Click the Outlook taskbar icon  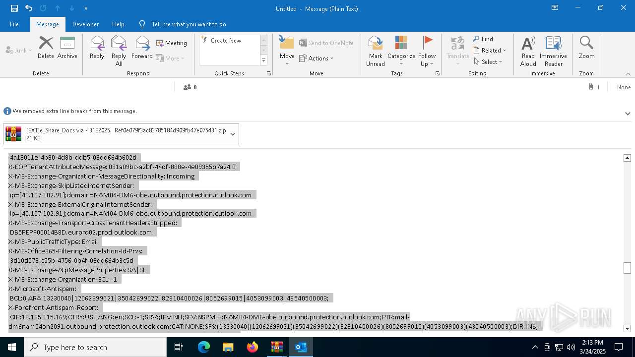(x=301, y=347)
